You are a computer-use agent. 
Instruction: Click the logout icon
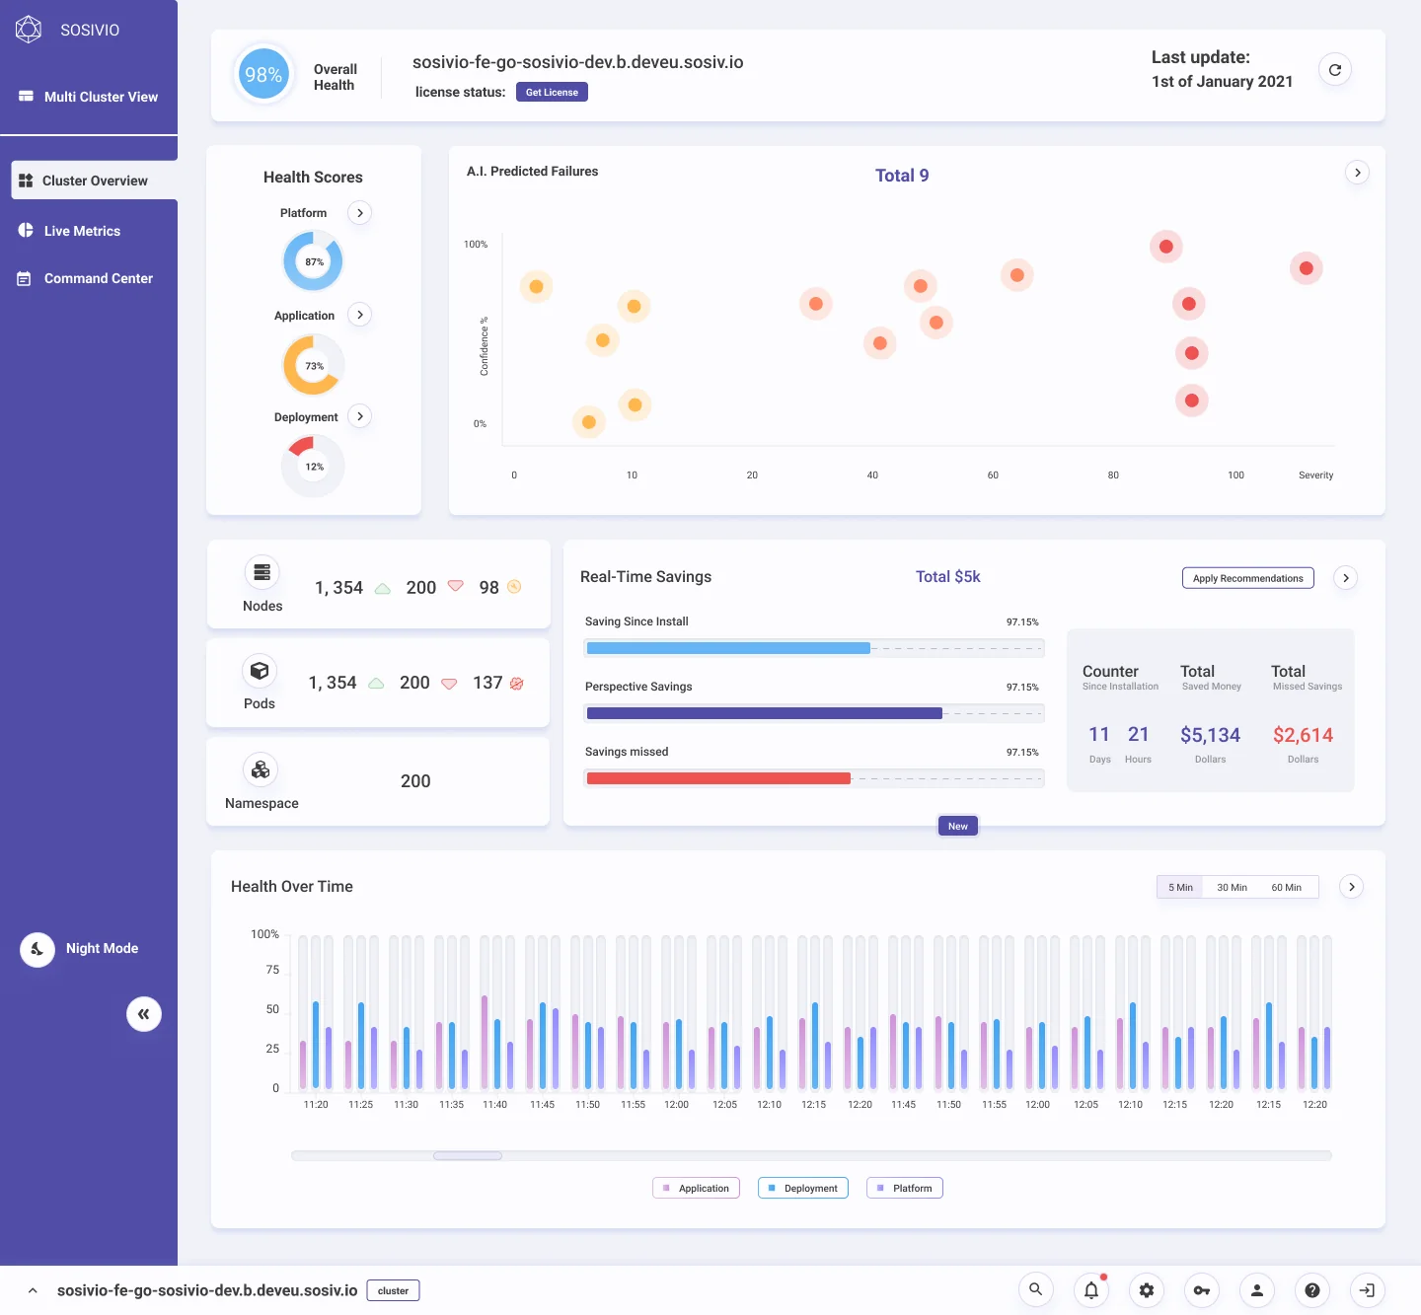(1368, 1289)
